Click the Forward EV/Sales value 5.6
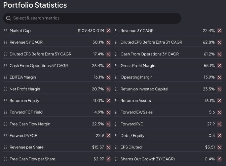This screenshot has height=166, width=226. coord(212,112)
